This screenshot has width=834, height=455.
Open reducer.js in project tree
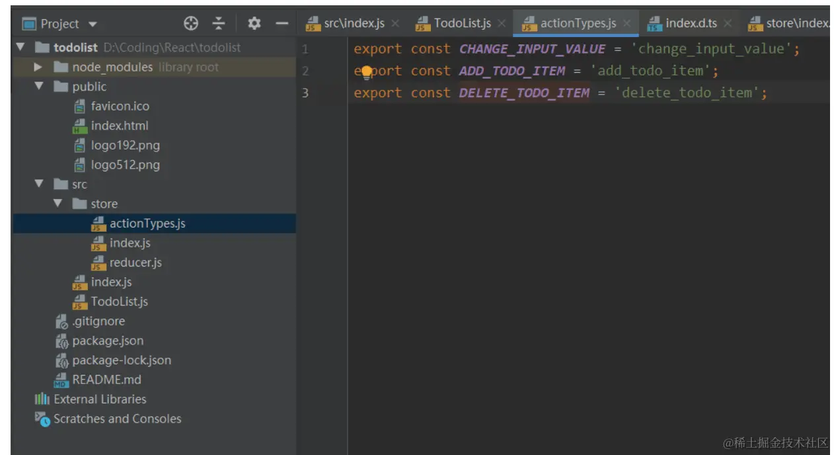click(x=135, y=263)
